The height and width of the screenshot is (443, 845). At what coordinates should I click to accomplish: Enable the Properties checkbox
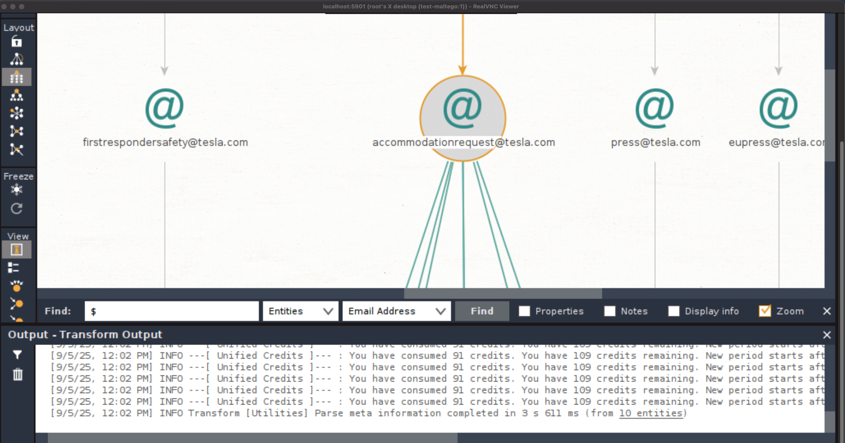(x=524, y=311)
